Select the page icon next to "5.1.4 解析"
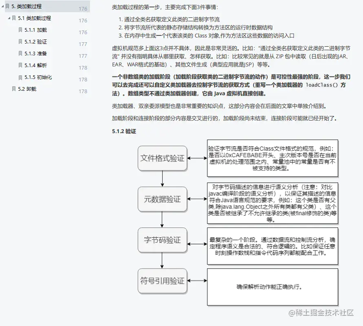 [x=20, y=65]
